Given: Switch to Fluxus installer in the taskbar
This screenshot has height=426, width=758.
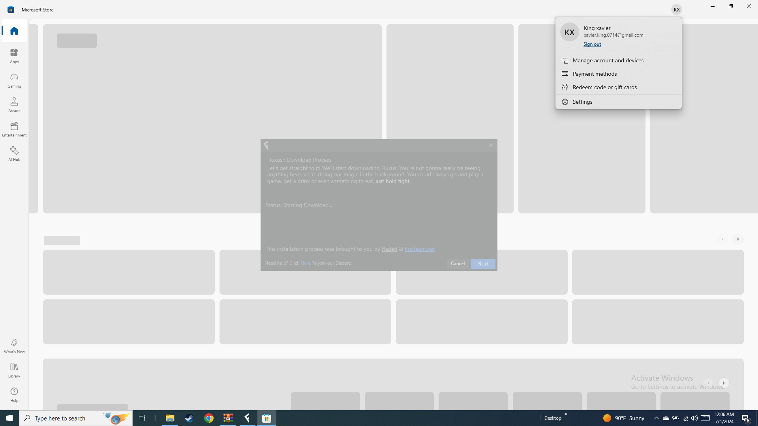Looking at the screenshot, I should (247, 418).
